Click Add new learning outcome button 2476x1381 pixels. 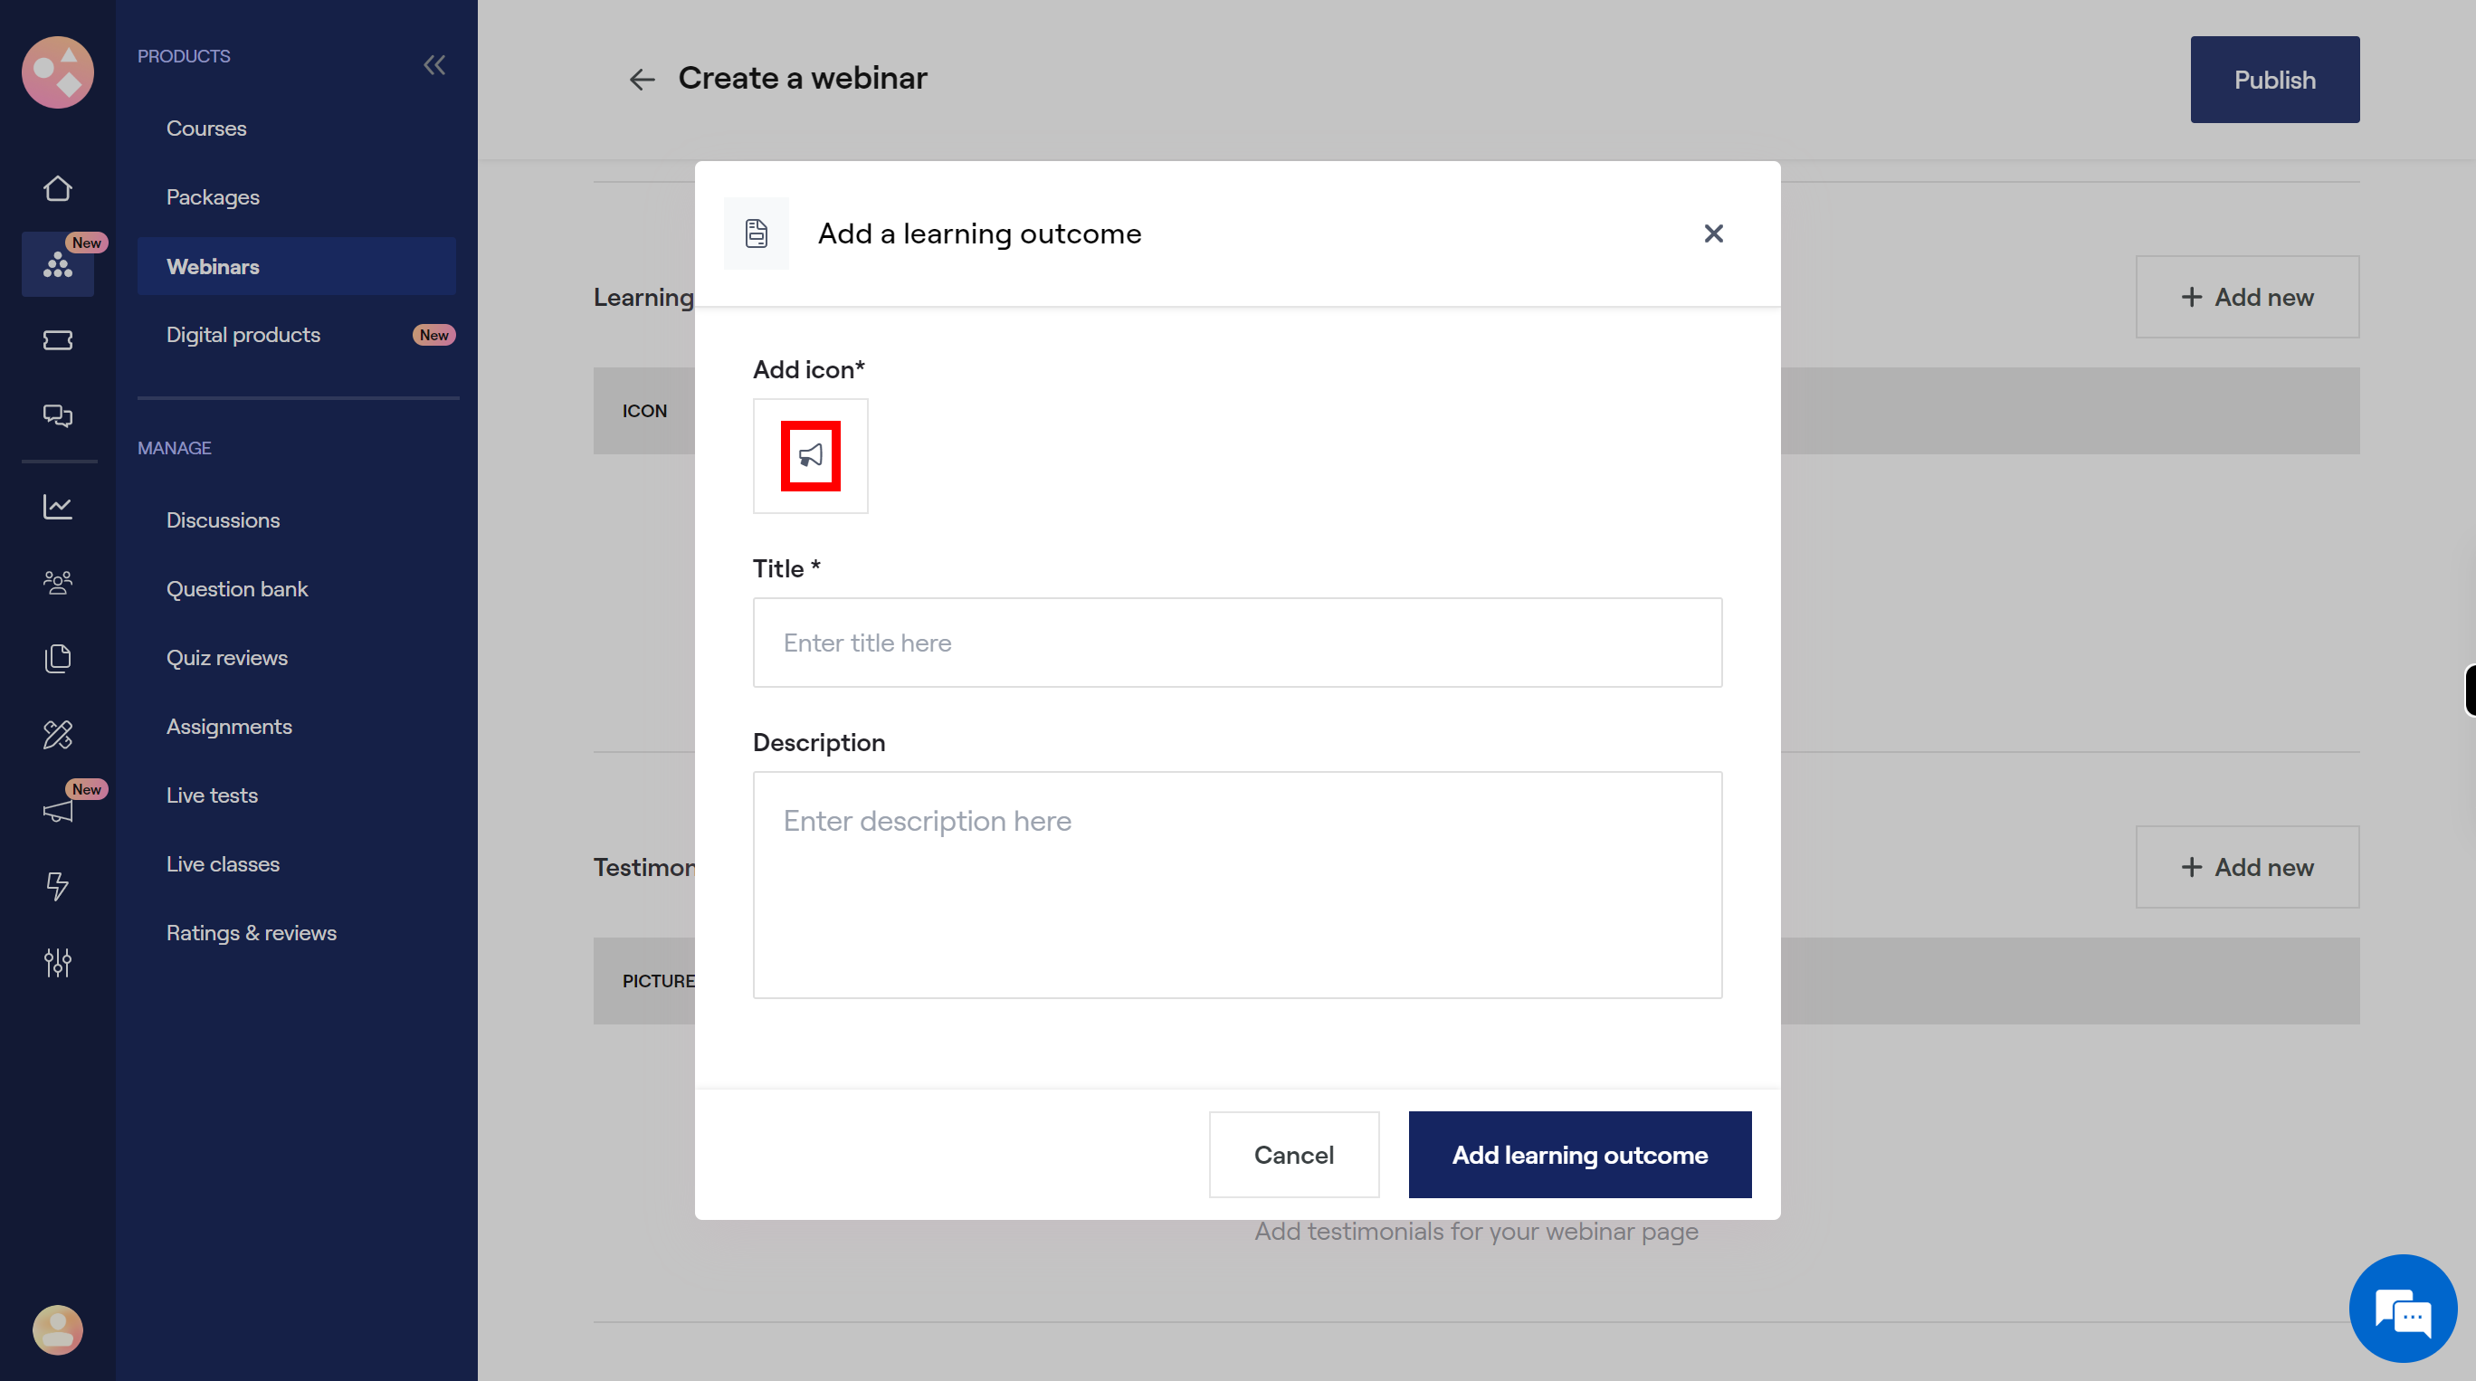2246,296
